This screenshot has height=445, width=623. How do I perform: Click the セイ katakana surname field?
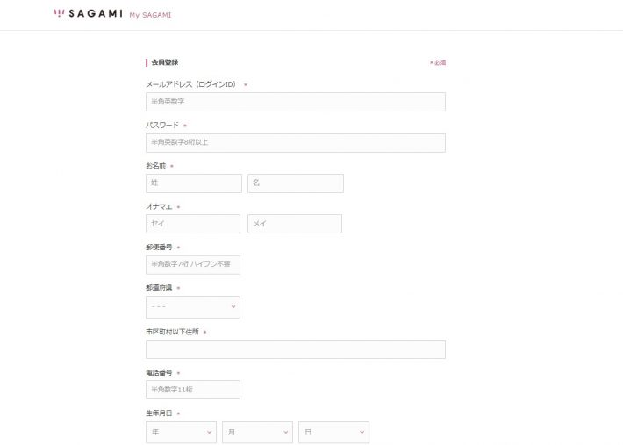192,224
